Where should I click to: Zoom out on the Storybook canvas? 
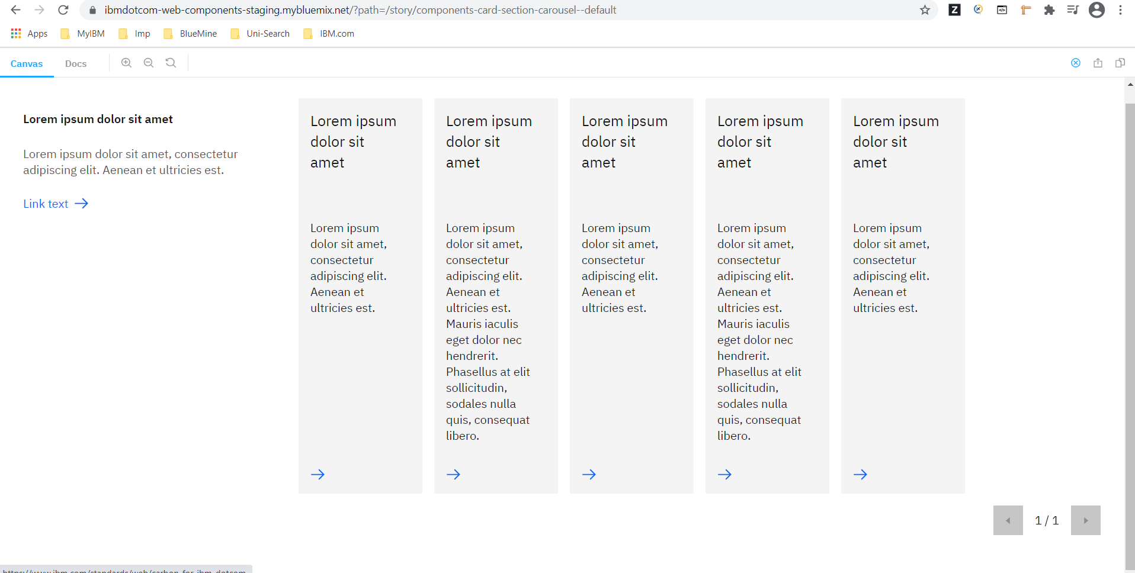coord(149,63)
